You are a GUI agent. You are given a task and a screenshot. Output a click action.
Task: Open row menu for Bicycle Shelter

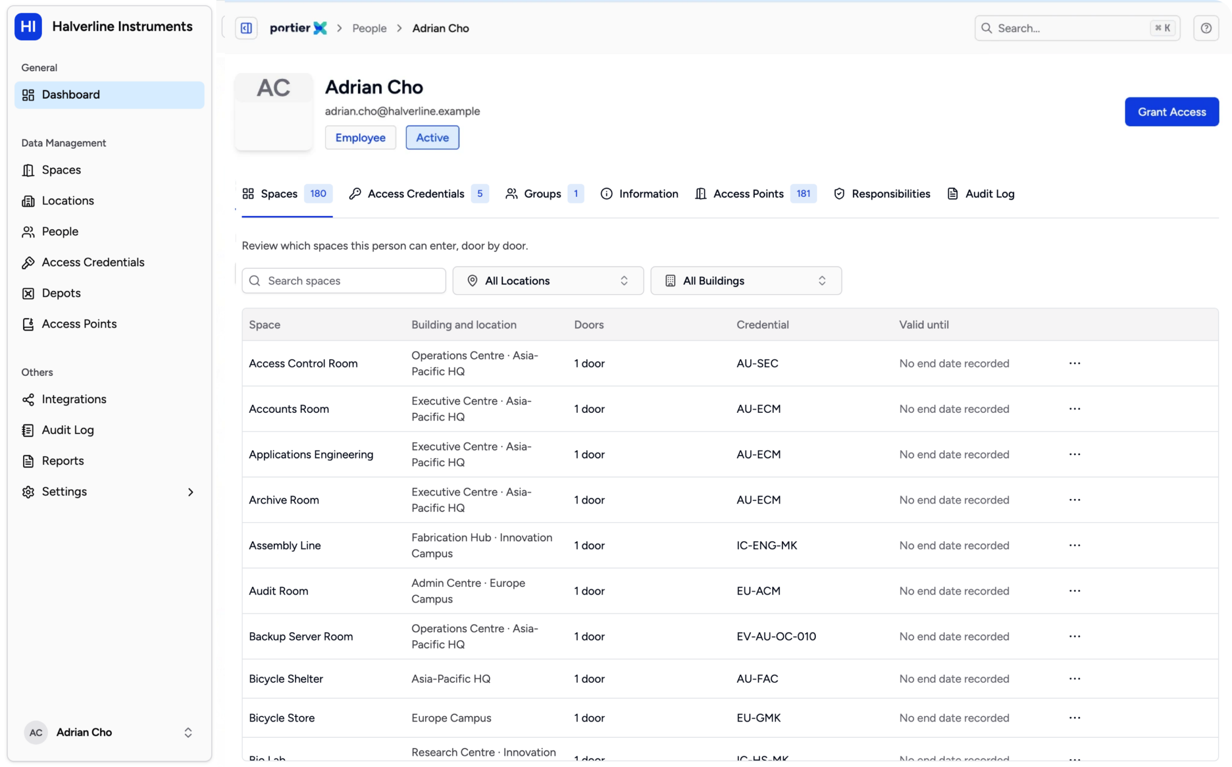pyautogui.click(x=1074, y=679)
